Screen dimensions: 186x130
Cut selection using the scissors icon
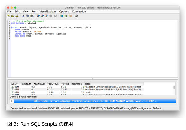(23, 16)
